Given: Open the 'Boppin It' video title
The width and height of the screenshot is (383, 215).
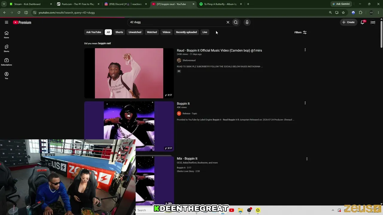Looking at the screenshot, I should tap(183, 104).
